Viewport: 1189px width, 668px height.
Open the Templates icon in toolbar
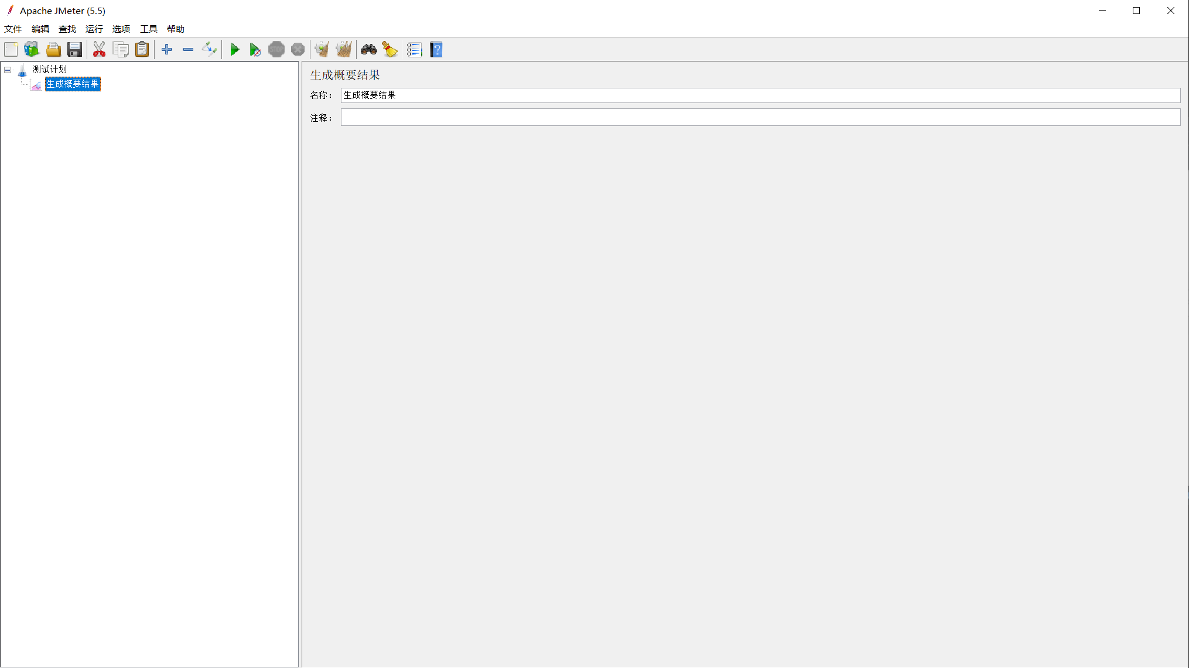(32, 50)
